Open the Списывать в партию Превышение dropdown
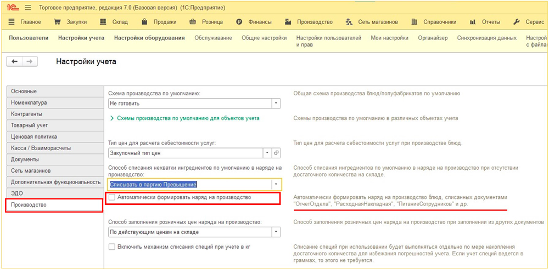The image size is (549, 269). (x=276, y=185)
